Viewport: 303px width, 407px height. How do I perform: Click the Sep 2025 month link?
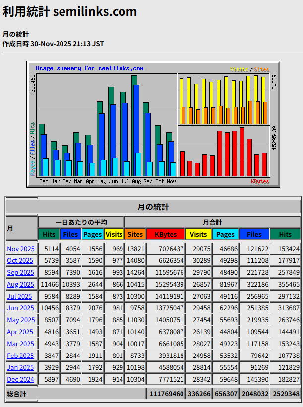[20, 272]
